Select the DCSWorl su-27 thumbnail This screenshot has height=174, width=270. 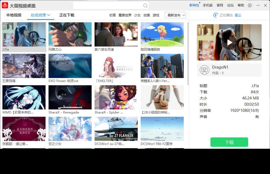(x=116, y=129)
